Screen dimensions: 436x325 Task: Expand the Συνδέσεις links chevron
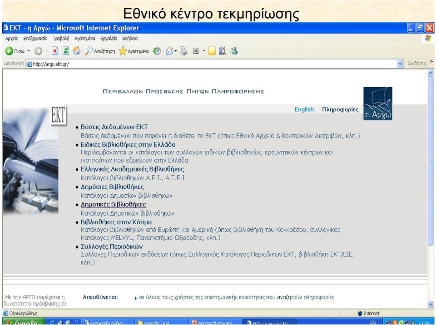[x=431, y=61]
